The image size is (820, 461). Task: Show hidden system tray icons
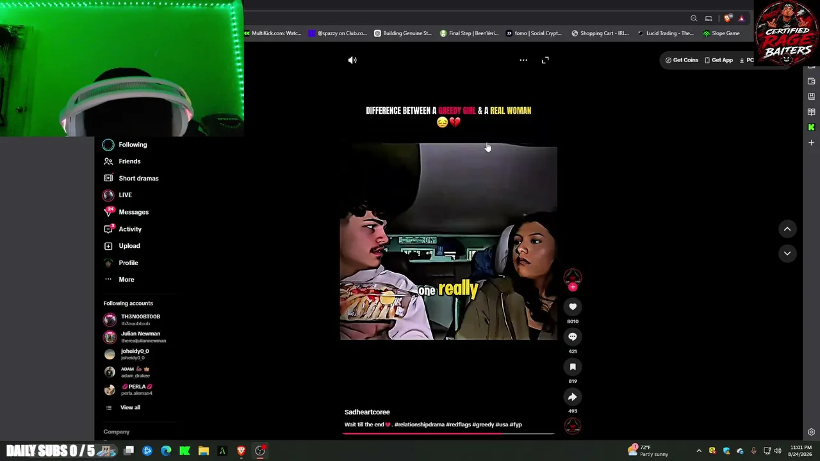coord(699,451)
